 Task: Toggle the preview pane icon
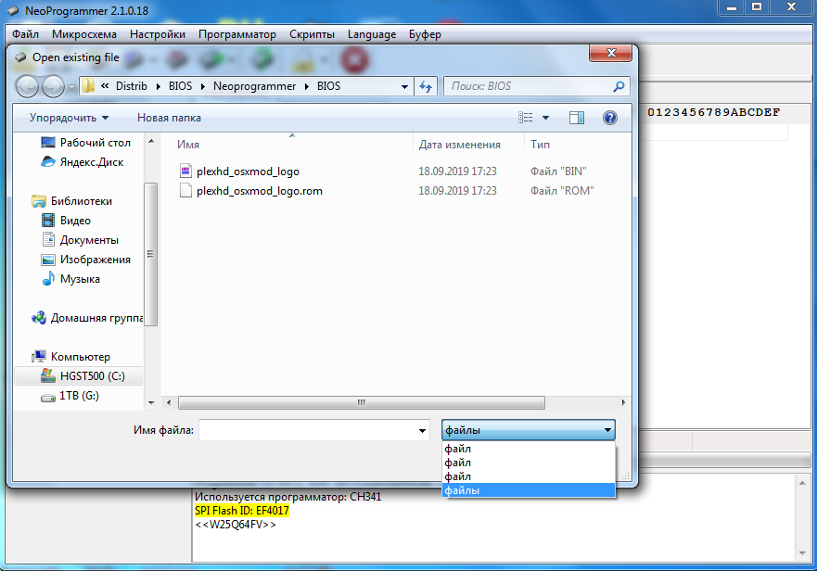pyautogui.click(x=576, y=118)
